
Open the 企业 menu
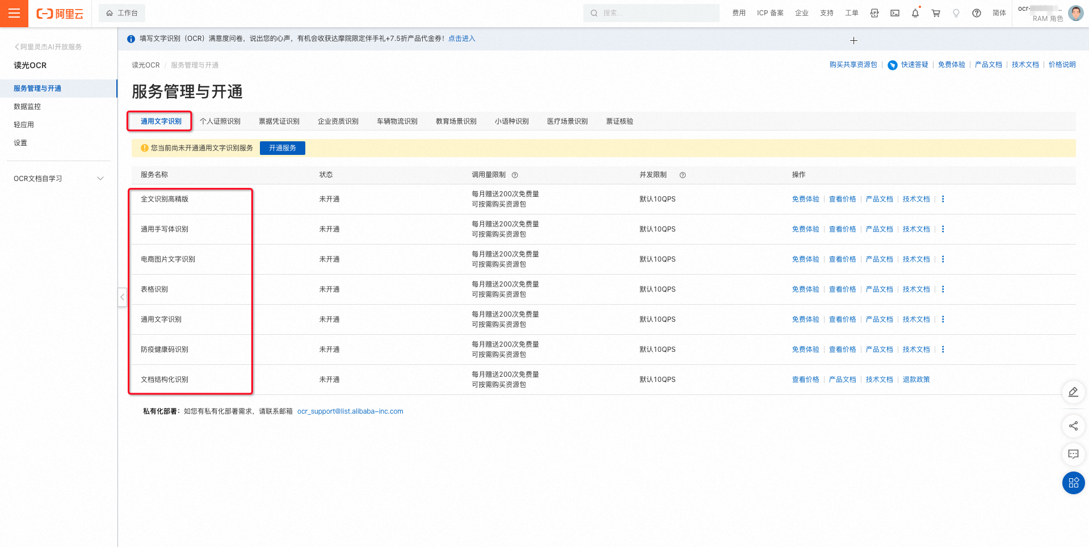[801, 13]
